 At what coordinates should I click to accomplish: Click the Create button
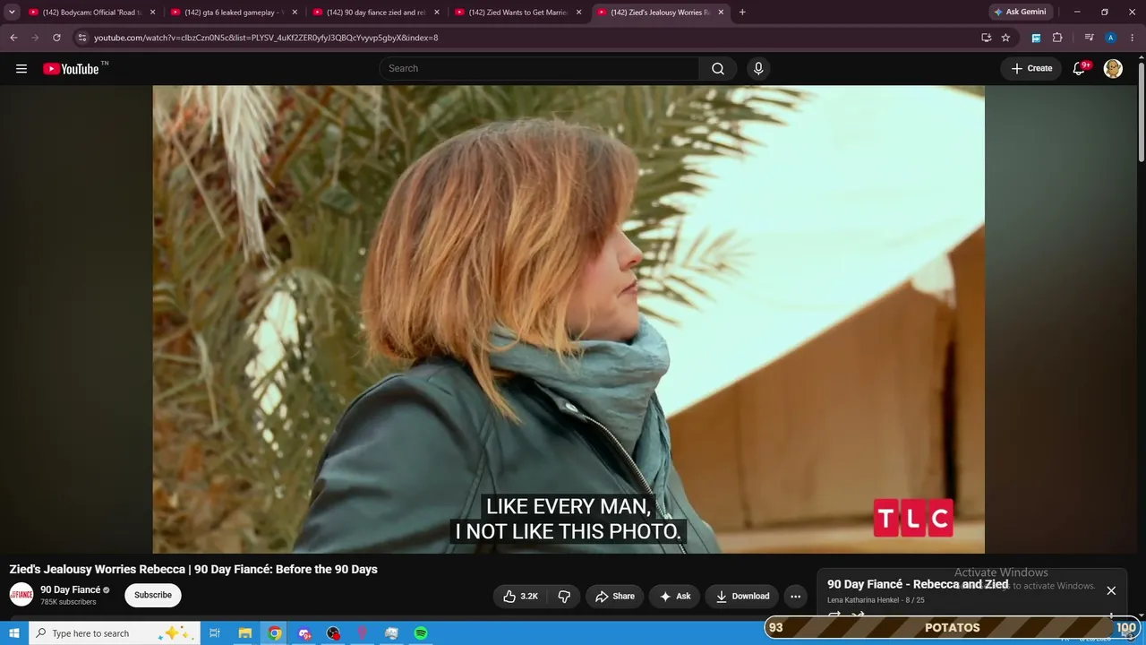(x=1031, y=69)
